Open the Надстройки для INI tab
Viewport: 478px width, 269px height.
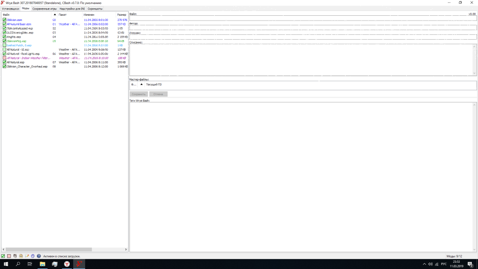(x=72, y=9)
